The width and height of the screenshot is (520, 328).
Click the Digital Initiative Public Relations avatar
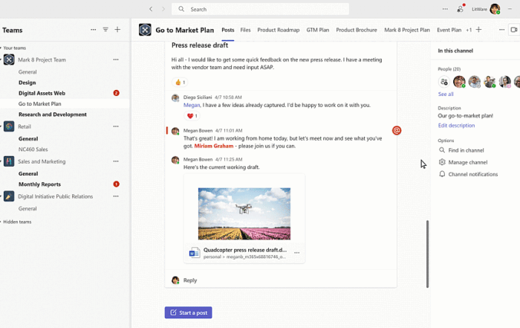tap(9, 196)
